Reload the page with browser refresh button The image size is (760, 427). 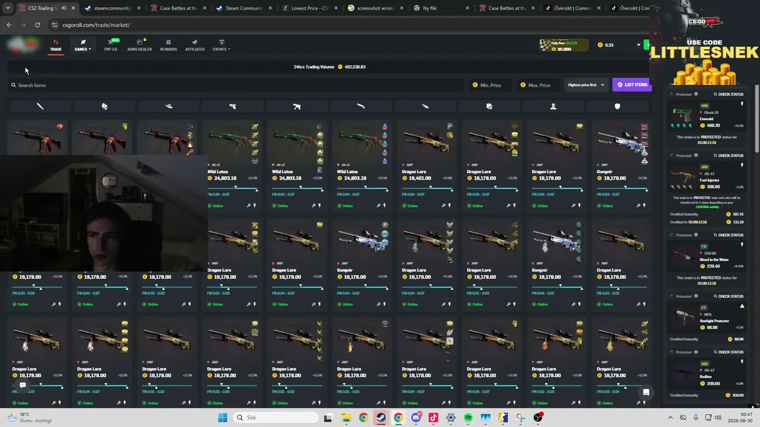(37, 25)
